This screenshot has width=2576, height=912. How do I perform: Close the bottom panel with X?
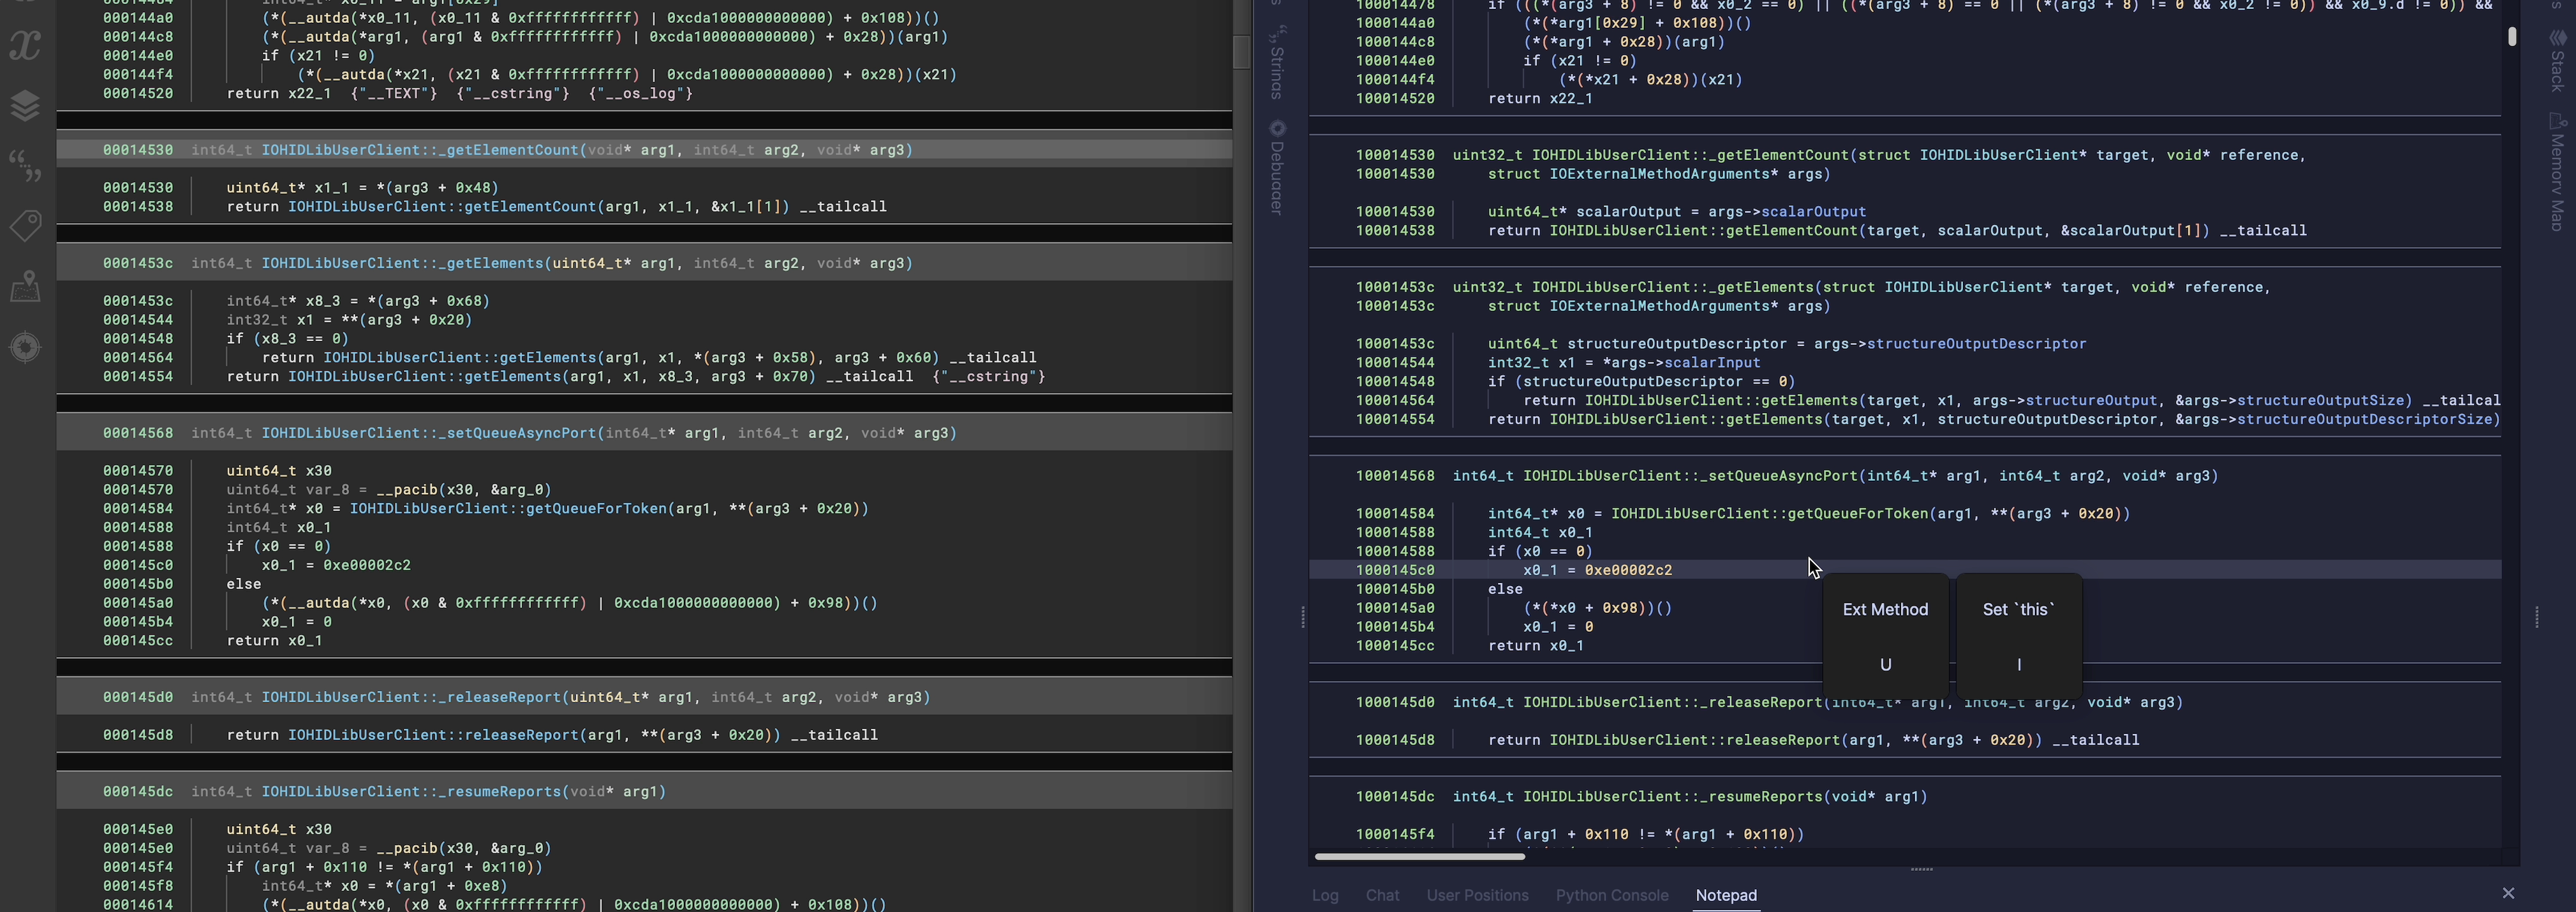[2507, 893]
